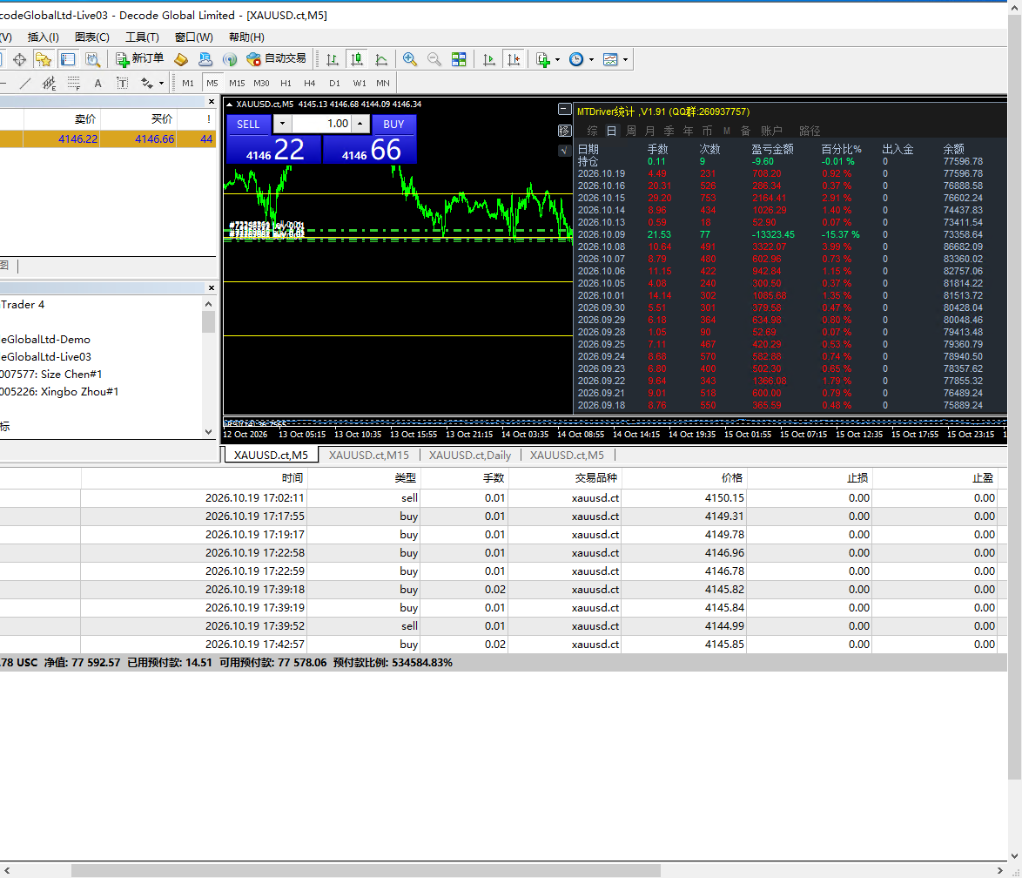Tile chart windows with the grid icon
The height and width of the screenshot is (878, 1022).
point(459,59)
